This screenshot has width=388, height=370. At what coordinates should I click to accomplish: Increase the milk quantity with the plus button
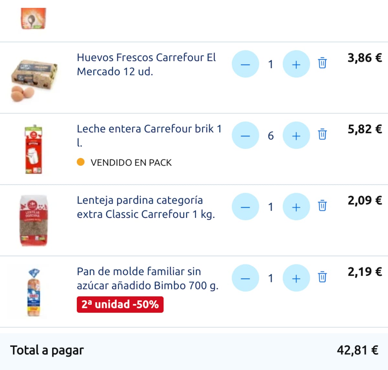click(x=296, y=135)
